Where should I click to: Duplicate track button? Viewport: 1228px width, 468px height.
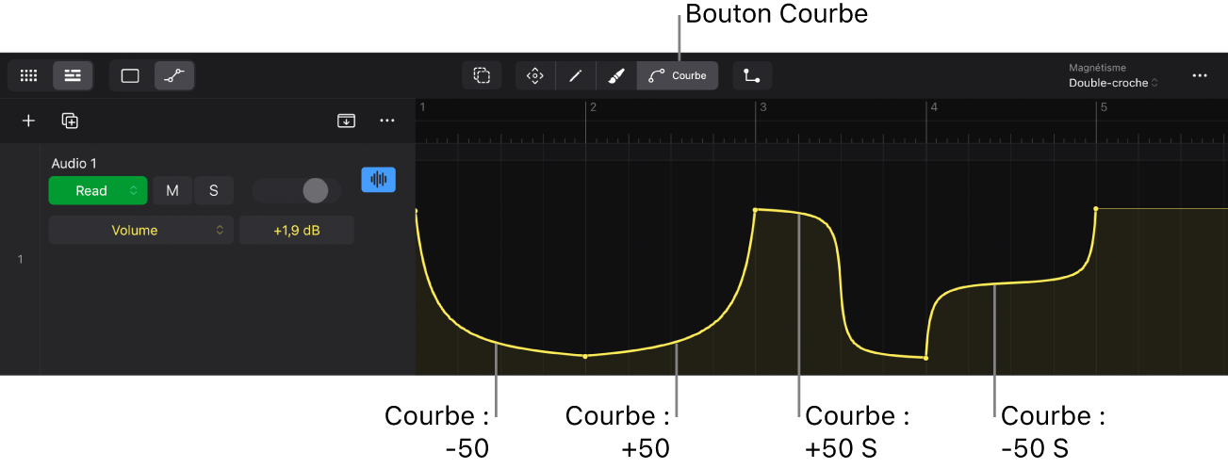[70, 121]
